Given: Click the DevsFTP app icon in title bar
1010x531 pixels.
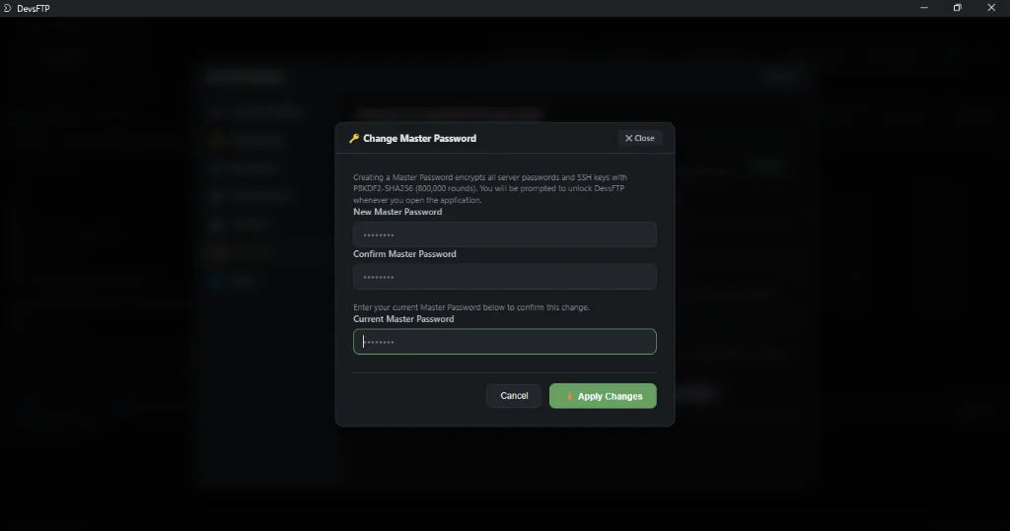Looking at the screenshot, I should 7,8.
